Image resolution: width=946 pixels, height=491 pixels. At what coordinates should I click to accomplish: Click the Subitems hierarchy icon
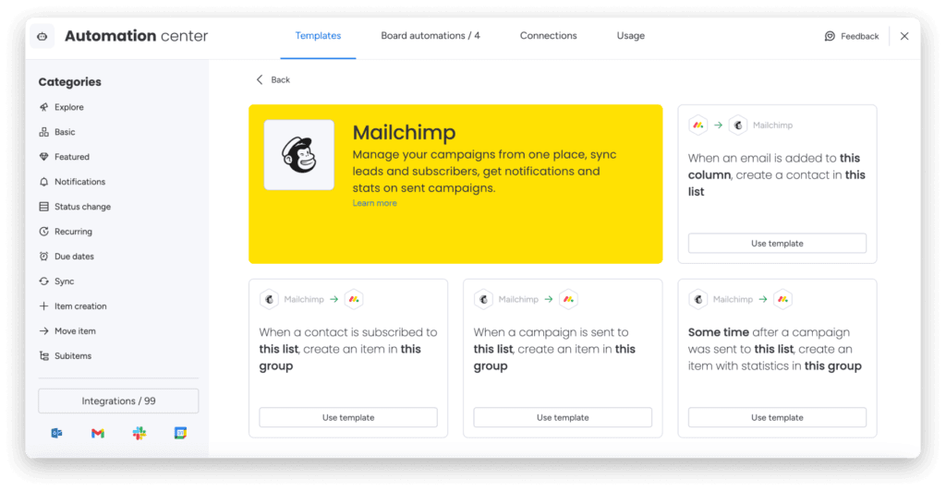point(44,356)
